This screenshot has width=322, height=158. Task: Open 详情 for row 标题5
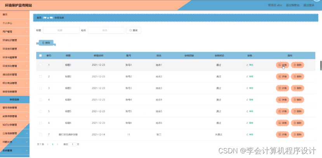282,111
